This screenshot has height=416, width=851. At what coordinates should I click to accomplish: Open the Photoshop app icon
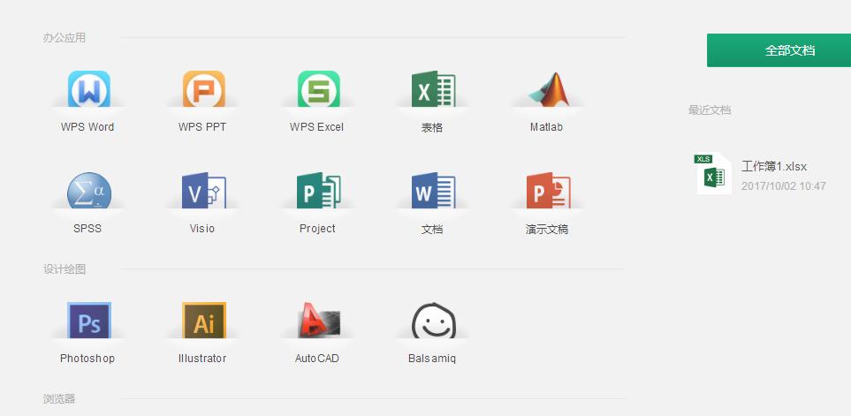(89, 320)
